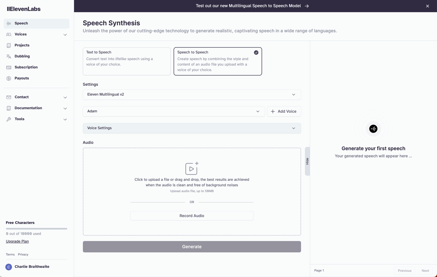Click the checkmark on Speech to Speech card
The image size is (437, 277).
(256, 52)
